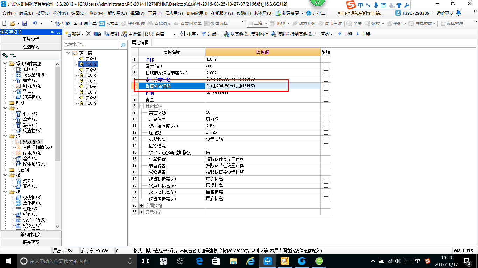This screenshot has height=268, width=478.
Task: Expand 锚固搭接 section
Action: tap(142, 206)
